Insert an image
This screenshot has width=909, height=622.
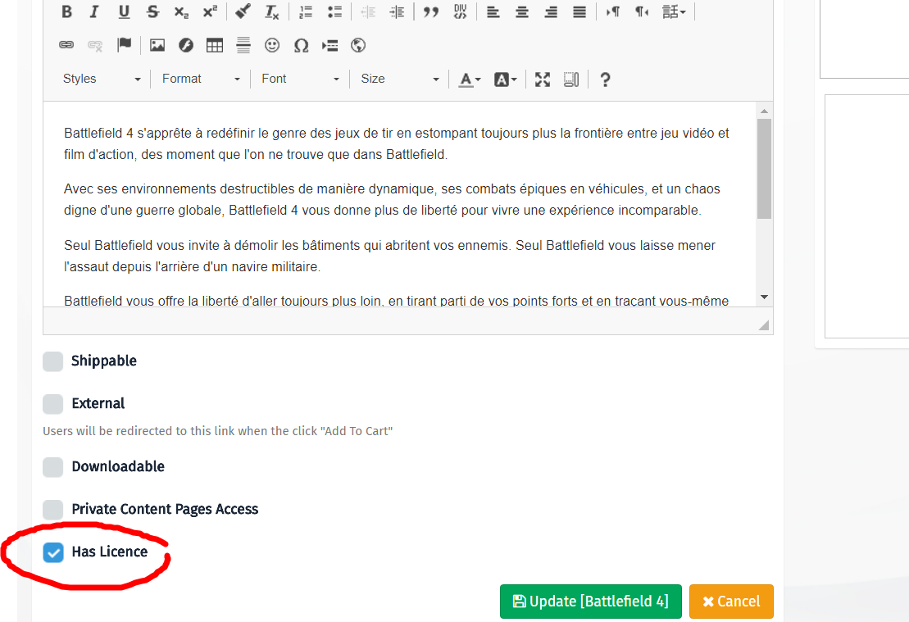(x=157, y=45)
